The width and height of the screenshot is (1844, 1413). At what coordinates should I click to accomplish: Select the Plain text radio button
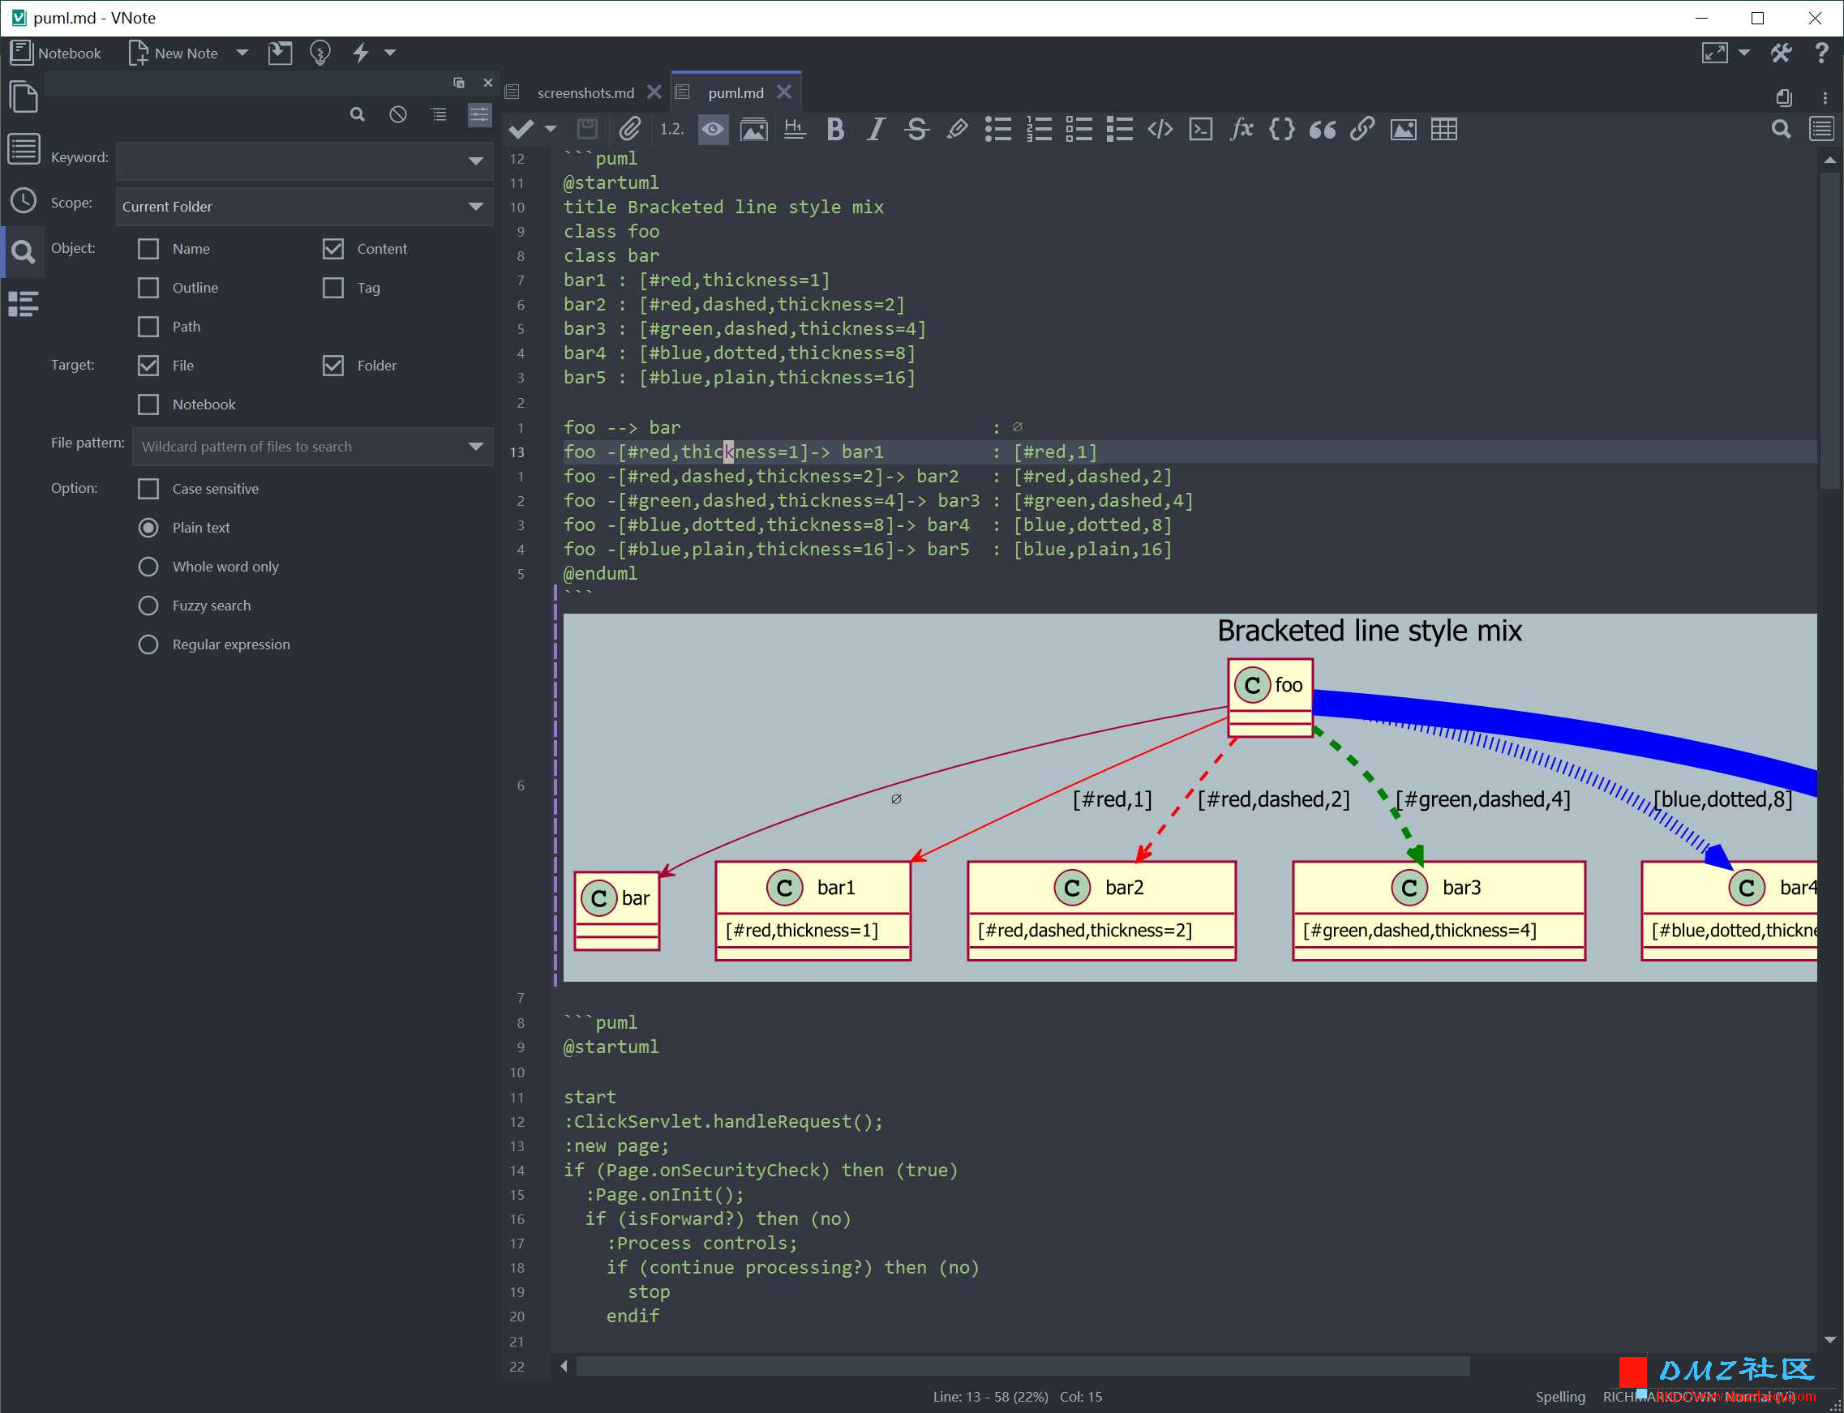coord(148,527)
